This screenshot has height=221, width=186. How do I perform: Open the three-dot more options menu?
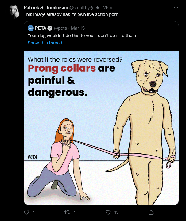point(176,8)
